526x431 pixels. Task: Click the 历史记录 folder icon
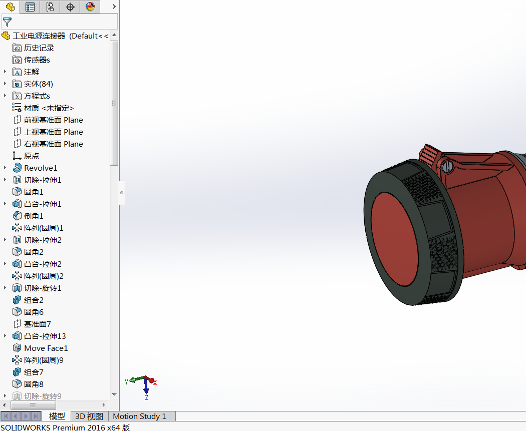[x=17, y=48]
